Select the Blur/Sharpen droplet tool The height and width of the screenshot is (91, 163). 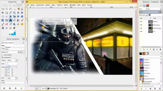7,28
